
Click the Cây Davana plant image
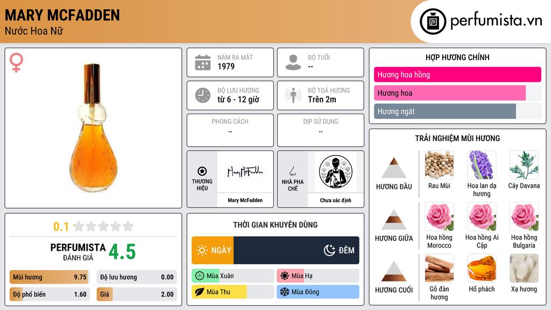pyautogui.click(x=524, y=165)
